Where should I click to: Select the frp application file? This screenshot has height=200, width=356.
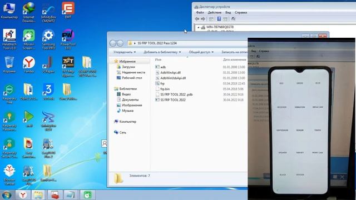[x=162, y=83]
